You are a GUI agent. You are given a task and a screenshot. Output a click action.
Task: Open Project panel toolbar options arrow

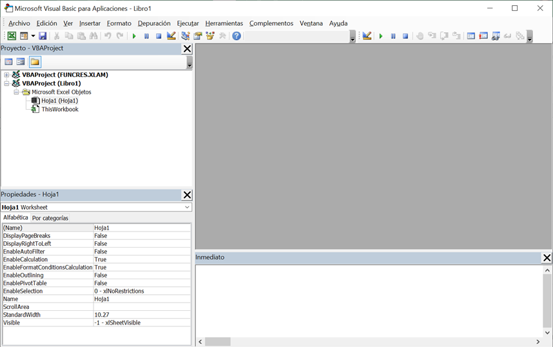pos(189,63)
